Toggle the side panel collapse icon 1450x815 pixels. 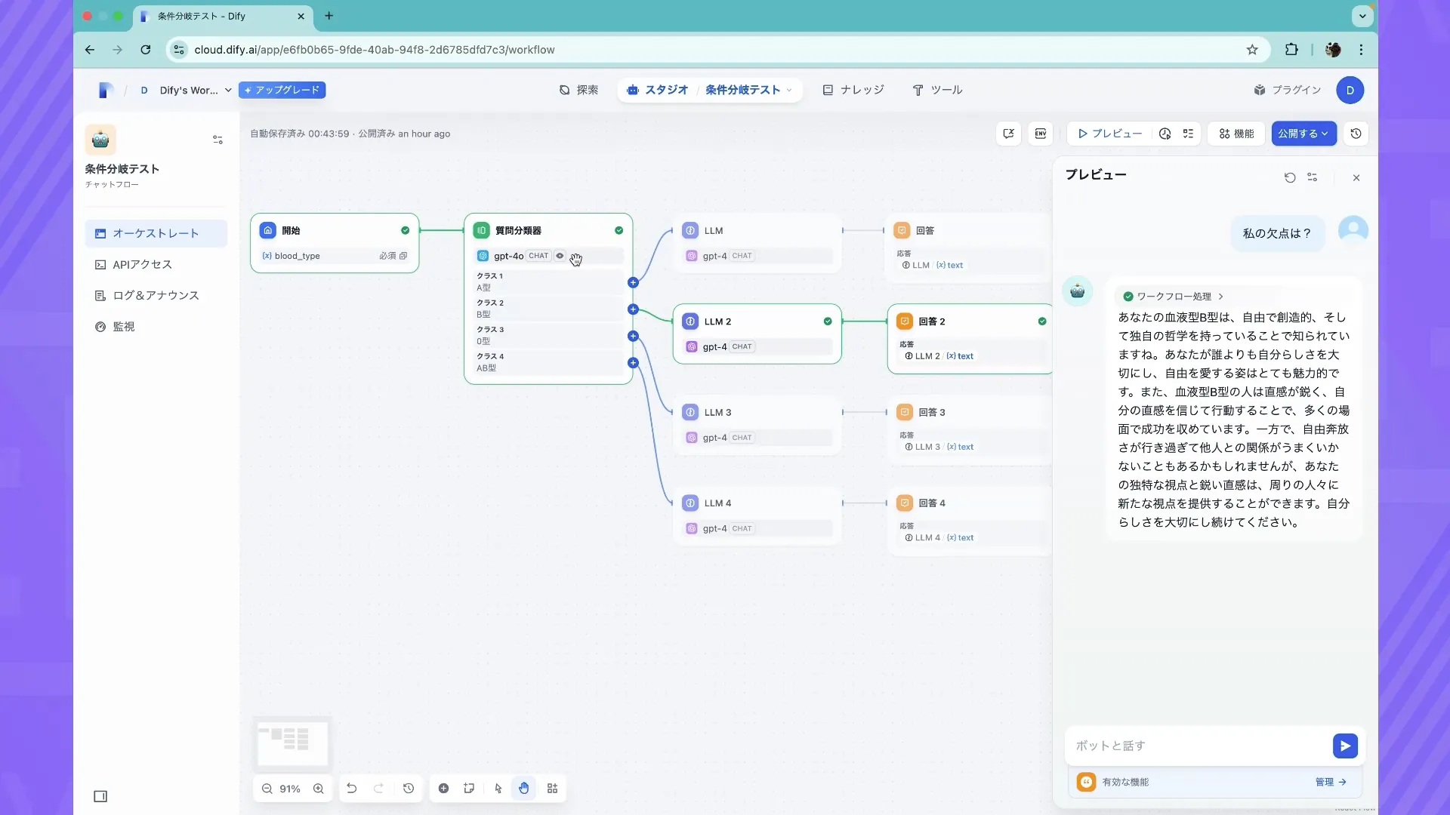(100, 796)
